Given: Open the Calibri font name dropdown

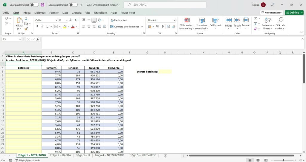Looking at the screenshot, I should 56,20.
